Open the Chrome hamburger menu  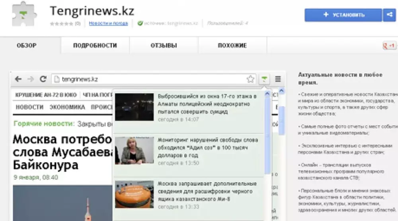(278, 79)
